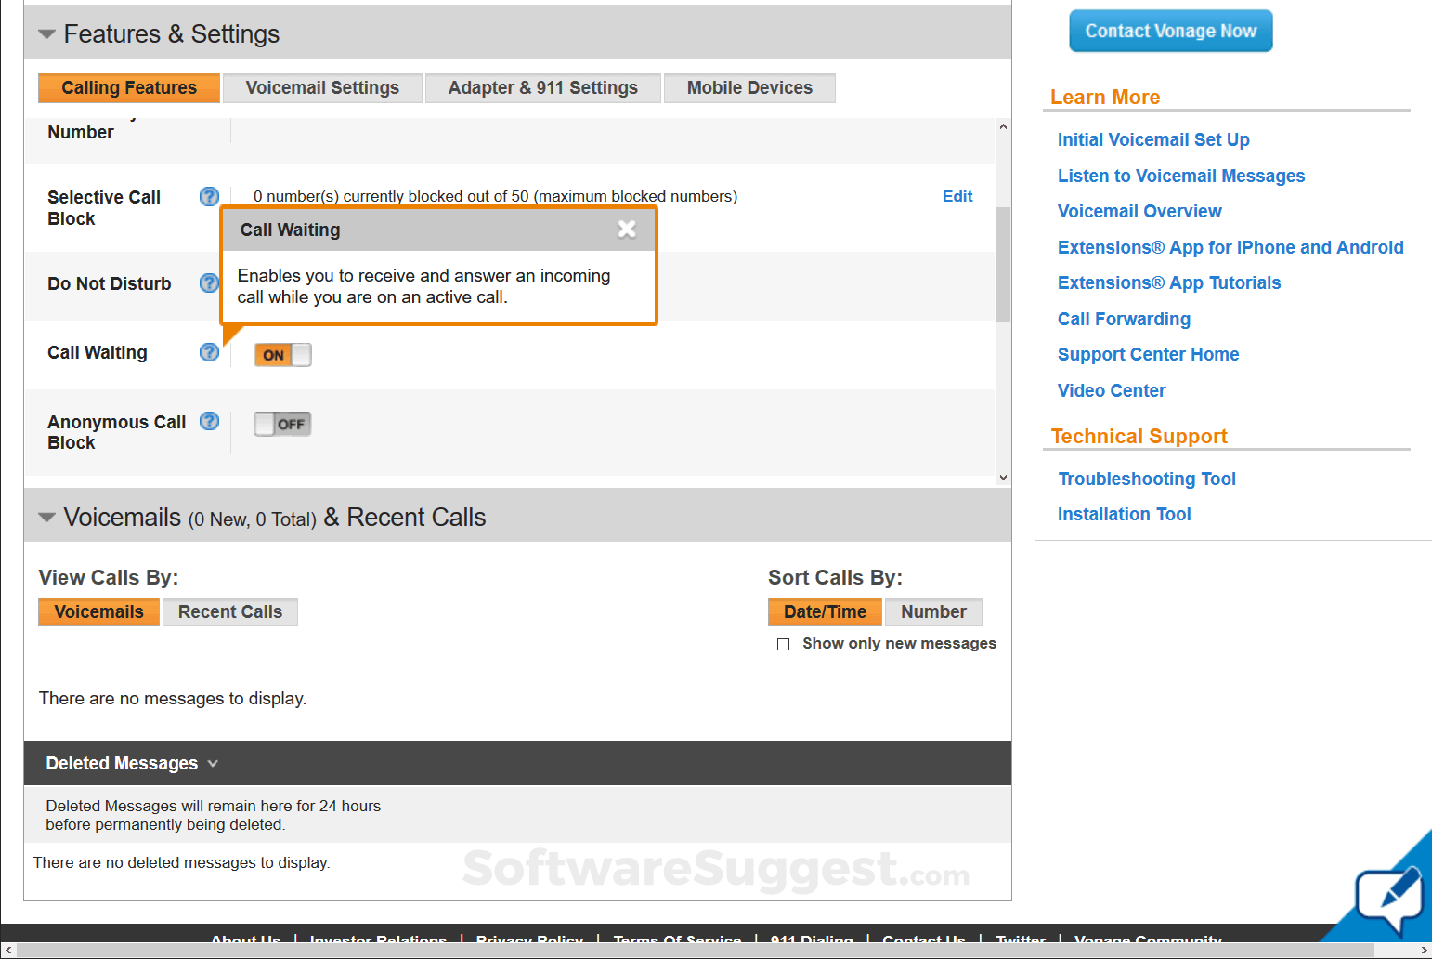Screen dimensions: 1432x959
Task: Check Show only new messages
Action: pos(784,643)
